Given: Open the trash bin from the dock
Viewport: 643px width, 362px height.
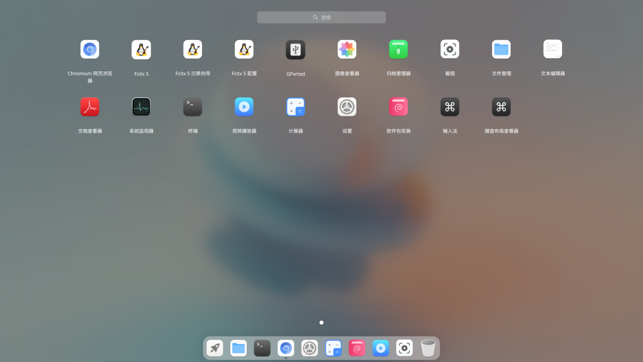Looking at the screenshot, I should [428, 348].
